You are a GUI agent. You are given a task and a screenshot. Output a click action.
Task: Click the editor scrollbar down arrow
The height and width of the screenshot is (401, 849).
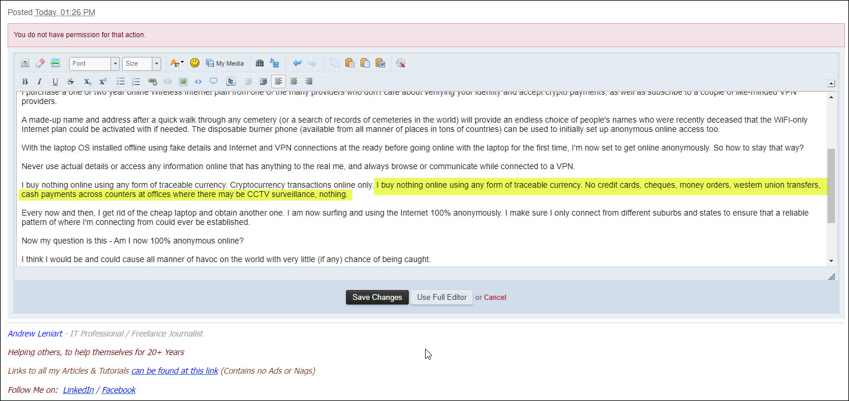click(831, 261)
